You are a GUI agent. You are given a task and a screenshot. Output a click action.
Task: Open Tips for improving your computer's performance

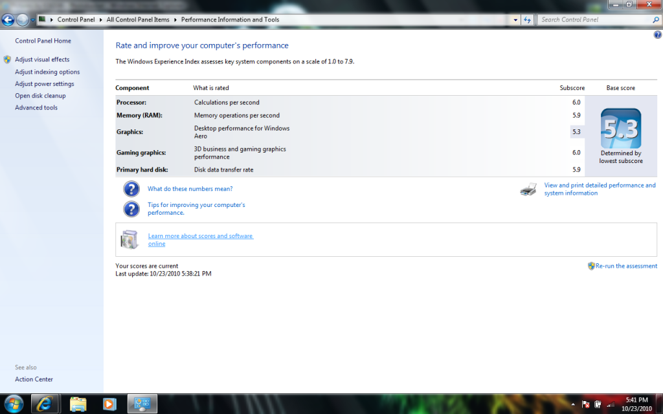click(x=196, y=209)
